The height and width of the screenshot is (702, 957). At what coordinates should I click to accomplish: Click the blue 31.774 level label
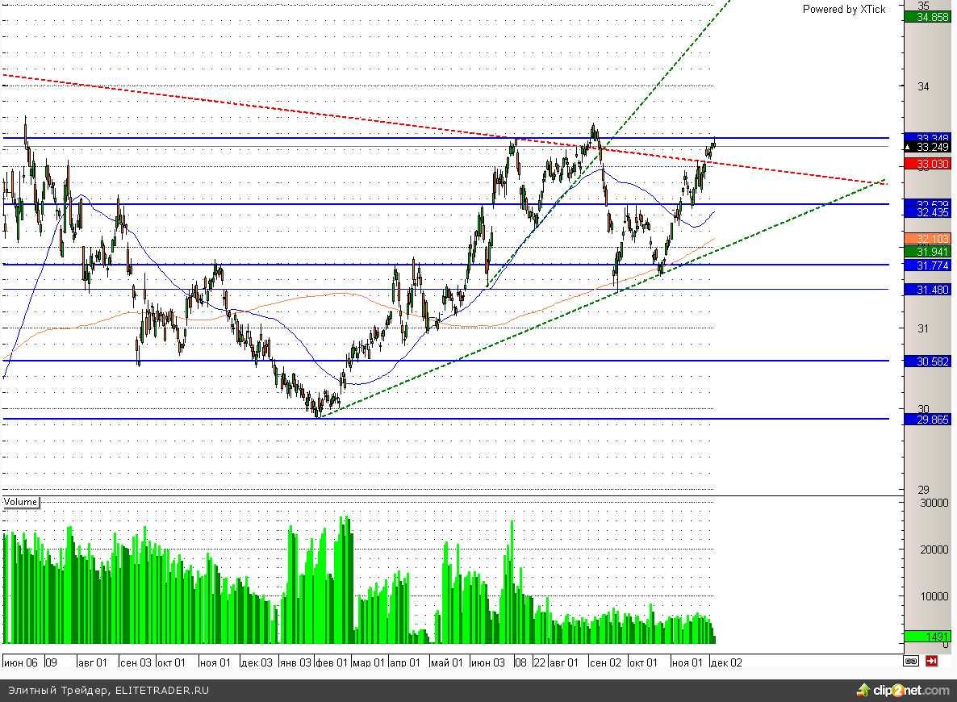pos(927,265)
